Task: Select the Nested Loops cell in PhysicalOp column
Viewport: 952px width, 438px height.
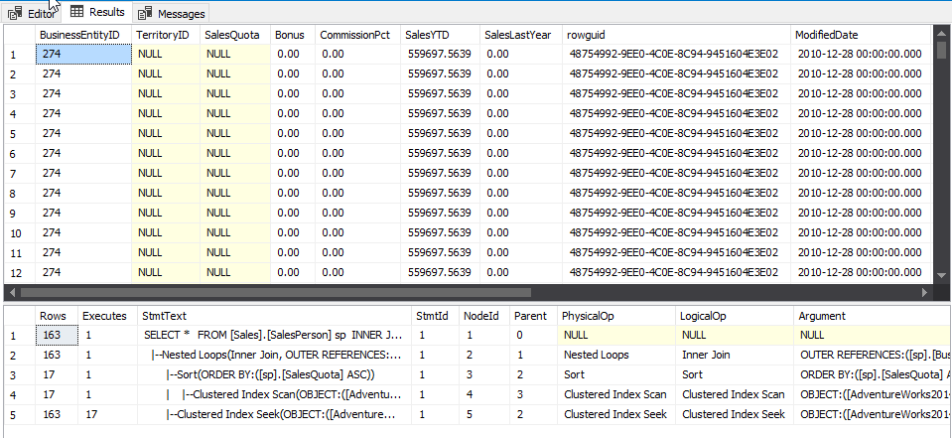Action: pos(616,355)
